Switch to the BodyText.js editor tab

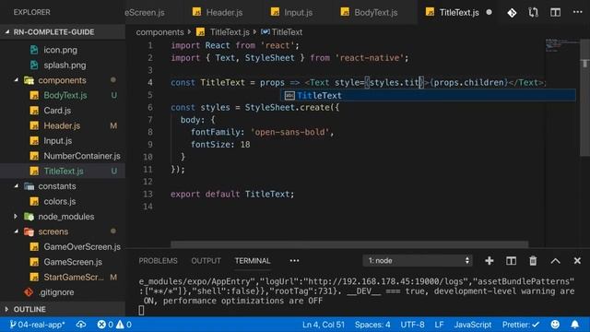pyautogui.click(x=370, y=12)
